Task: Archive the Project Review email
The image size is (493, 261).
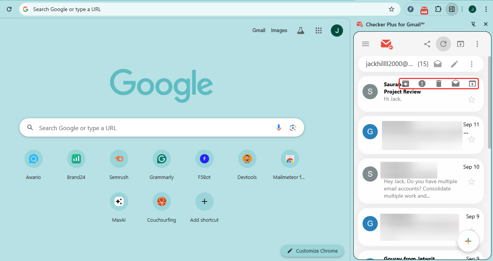Action: tap(406, 84)
